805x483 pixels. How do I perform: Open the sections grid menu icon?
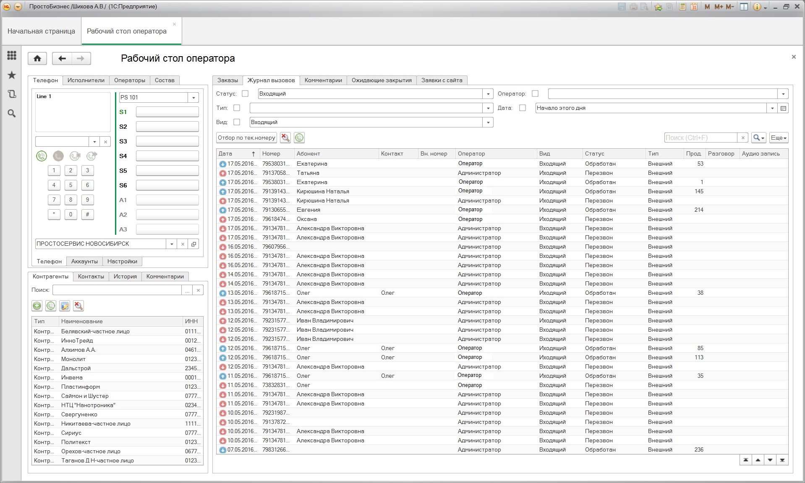pyautogui.click(x=12, y=55)
